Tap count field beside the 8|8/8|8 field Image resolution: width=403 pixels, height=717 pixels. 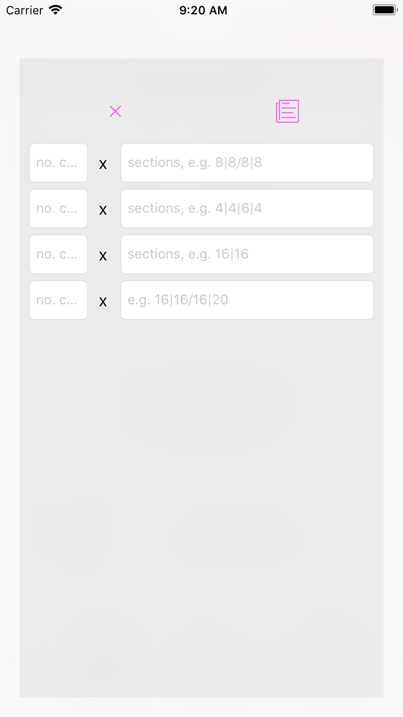(x=58, y=163)
